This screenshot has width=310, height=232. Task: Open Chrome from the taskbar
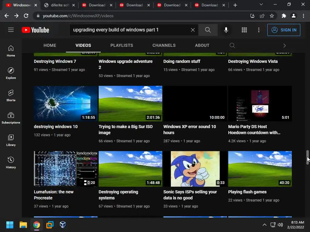tap(37, 225)
